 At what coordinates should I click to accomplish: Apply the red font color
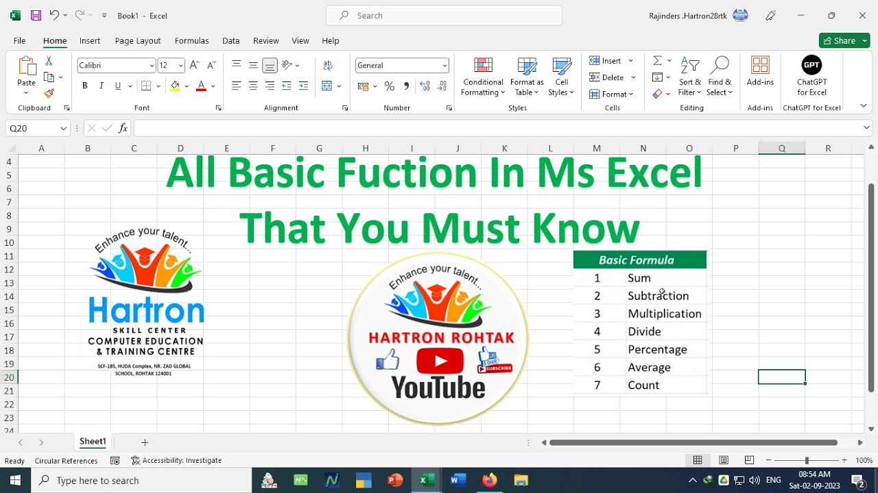point(201,86)
